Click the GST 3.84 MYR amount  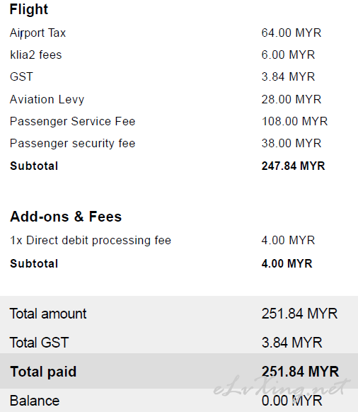pos(288,76)
